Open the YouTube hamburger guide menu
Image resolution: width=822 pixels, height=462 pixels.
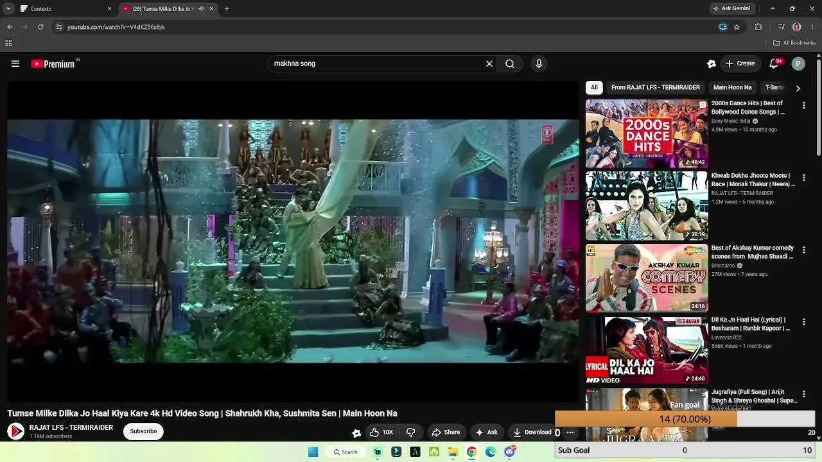[x=15, y=64]
